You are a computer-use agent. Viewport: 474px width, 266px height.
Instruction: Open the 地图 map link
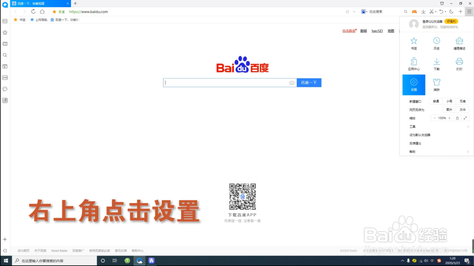click(391, 31)
